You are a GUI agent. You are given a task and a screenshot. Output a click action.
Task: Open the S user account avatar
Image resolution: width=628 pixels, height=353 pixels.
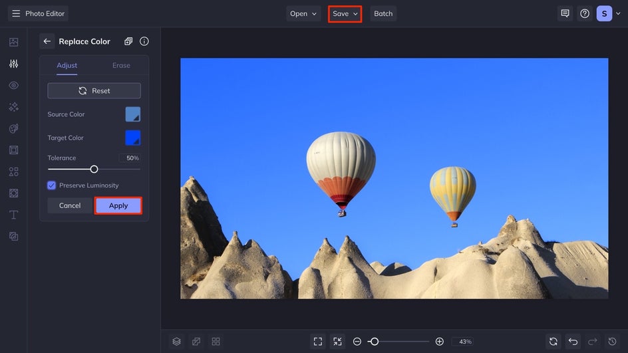(x=604, y=13)
